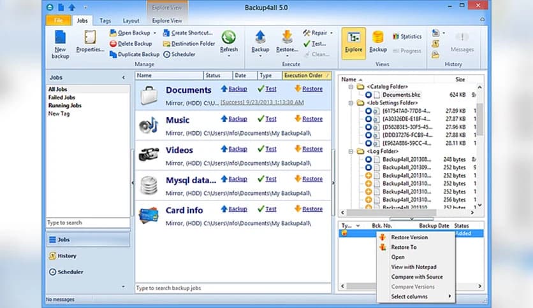Choose Open in the context menu
Viewport: 533px width, 308px height.
coord(398,257)
